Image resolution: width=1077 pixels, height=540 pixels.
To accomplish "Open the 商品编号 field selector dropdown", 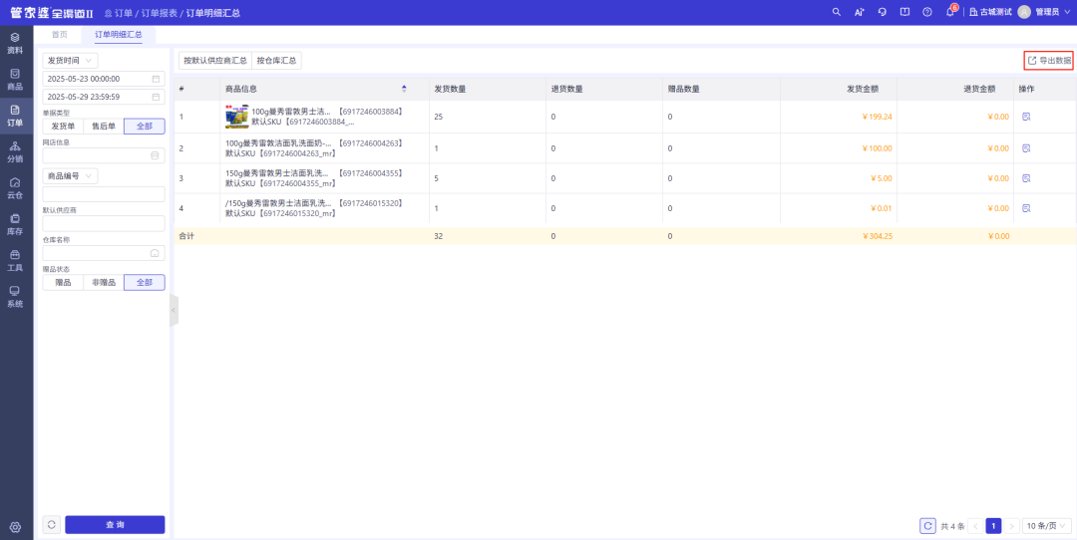I will pos(70,176).
